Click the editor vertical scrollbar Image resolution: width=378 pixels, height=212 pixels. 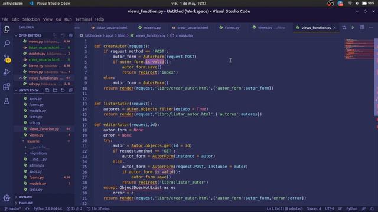[376, 77]
